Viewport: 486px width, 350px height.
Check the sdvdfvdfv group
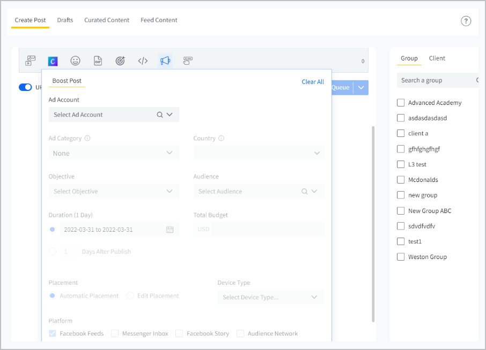click(401, 226)
